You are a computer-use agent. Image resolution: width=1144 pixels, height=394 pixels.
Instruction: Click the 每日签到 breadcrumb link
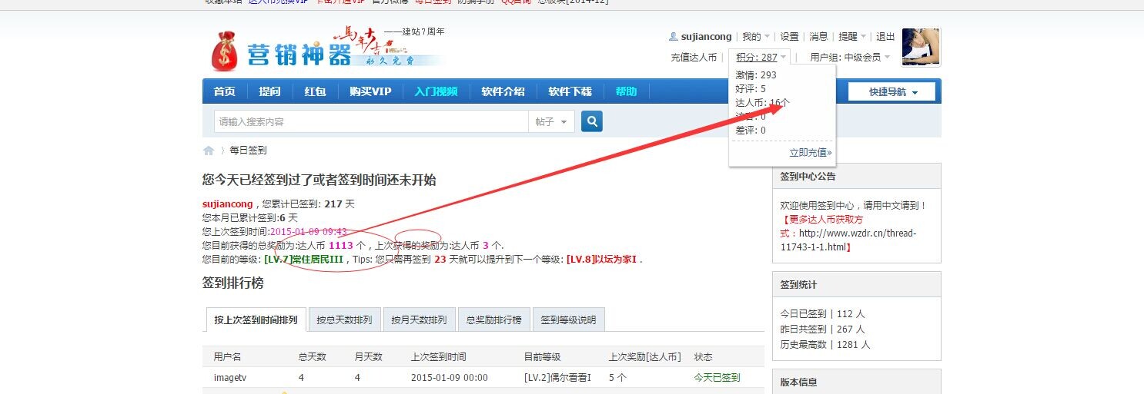pos(248,151)
